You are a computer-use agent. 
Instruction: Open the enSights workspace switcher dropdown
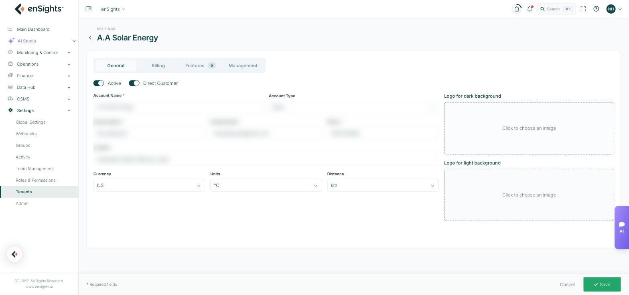[113, 9]
